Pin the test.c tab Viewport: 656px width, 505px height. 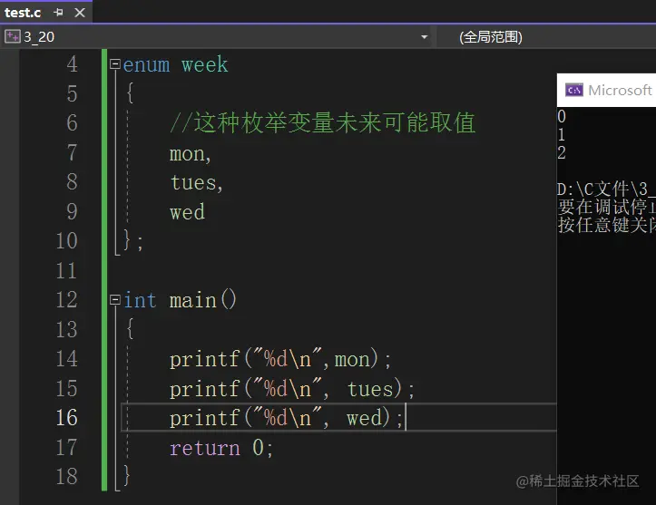point(58,13)
